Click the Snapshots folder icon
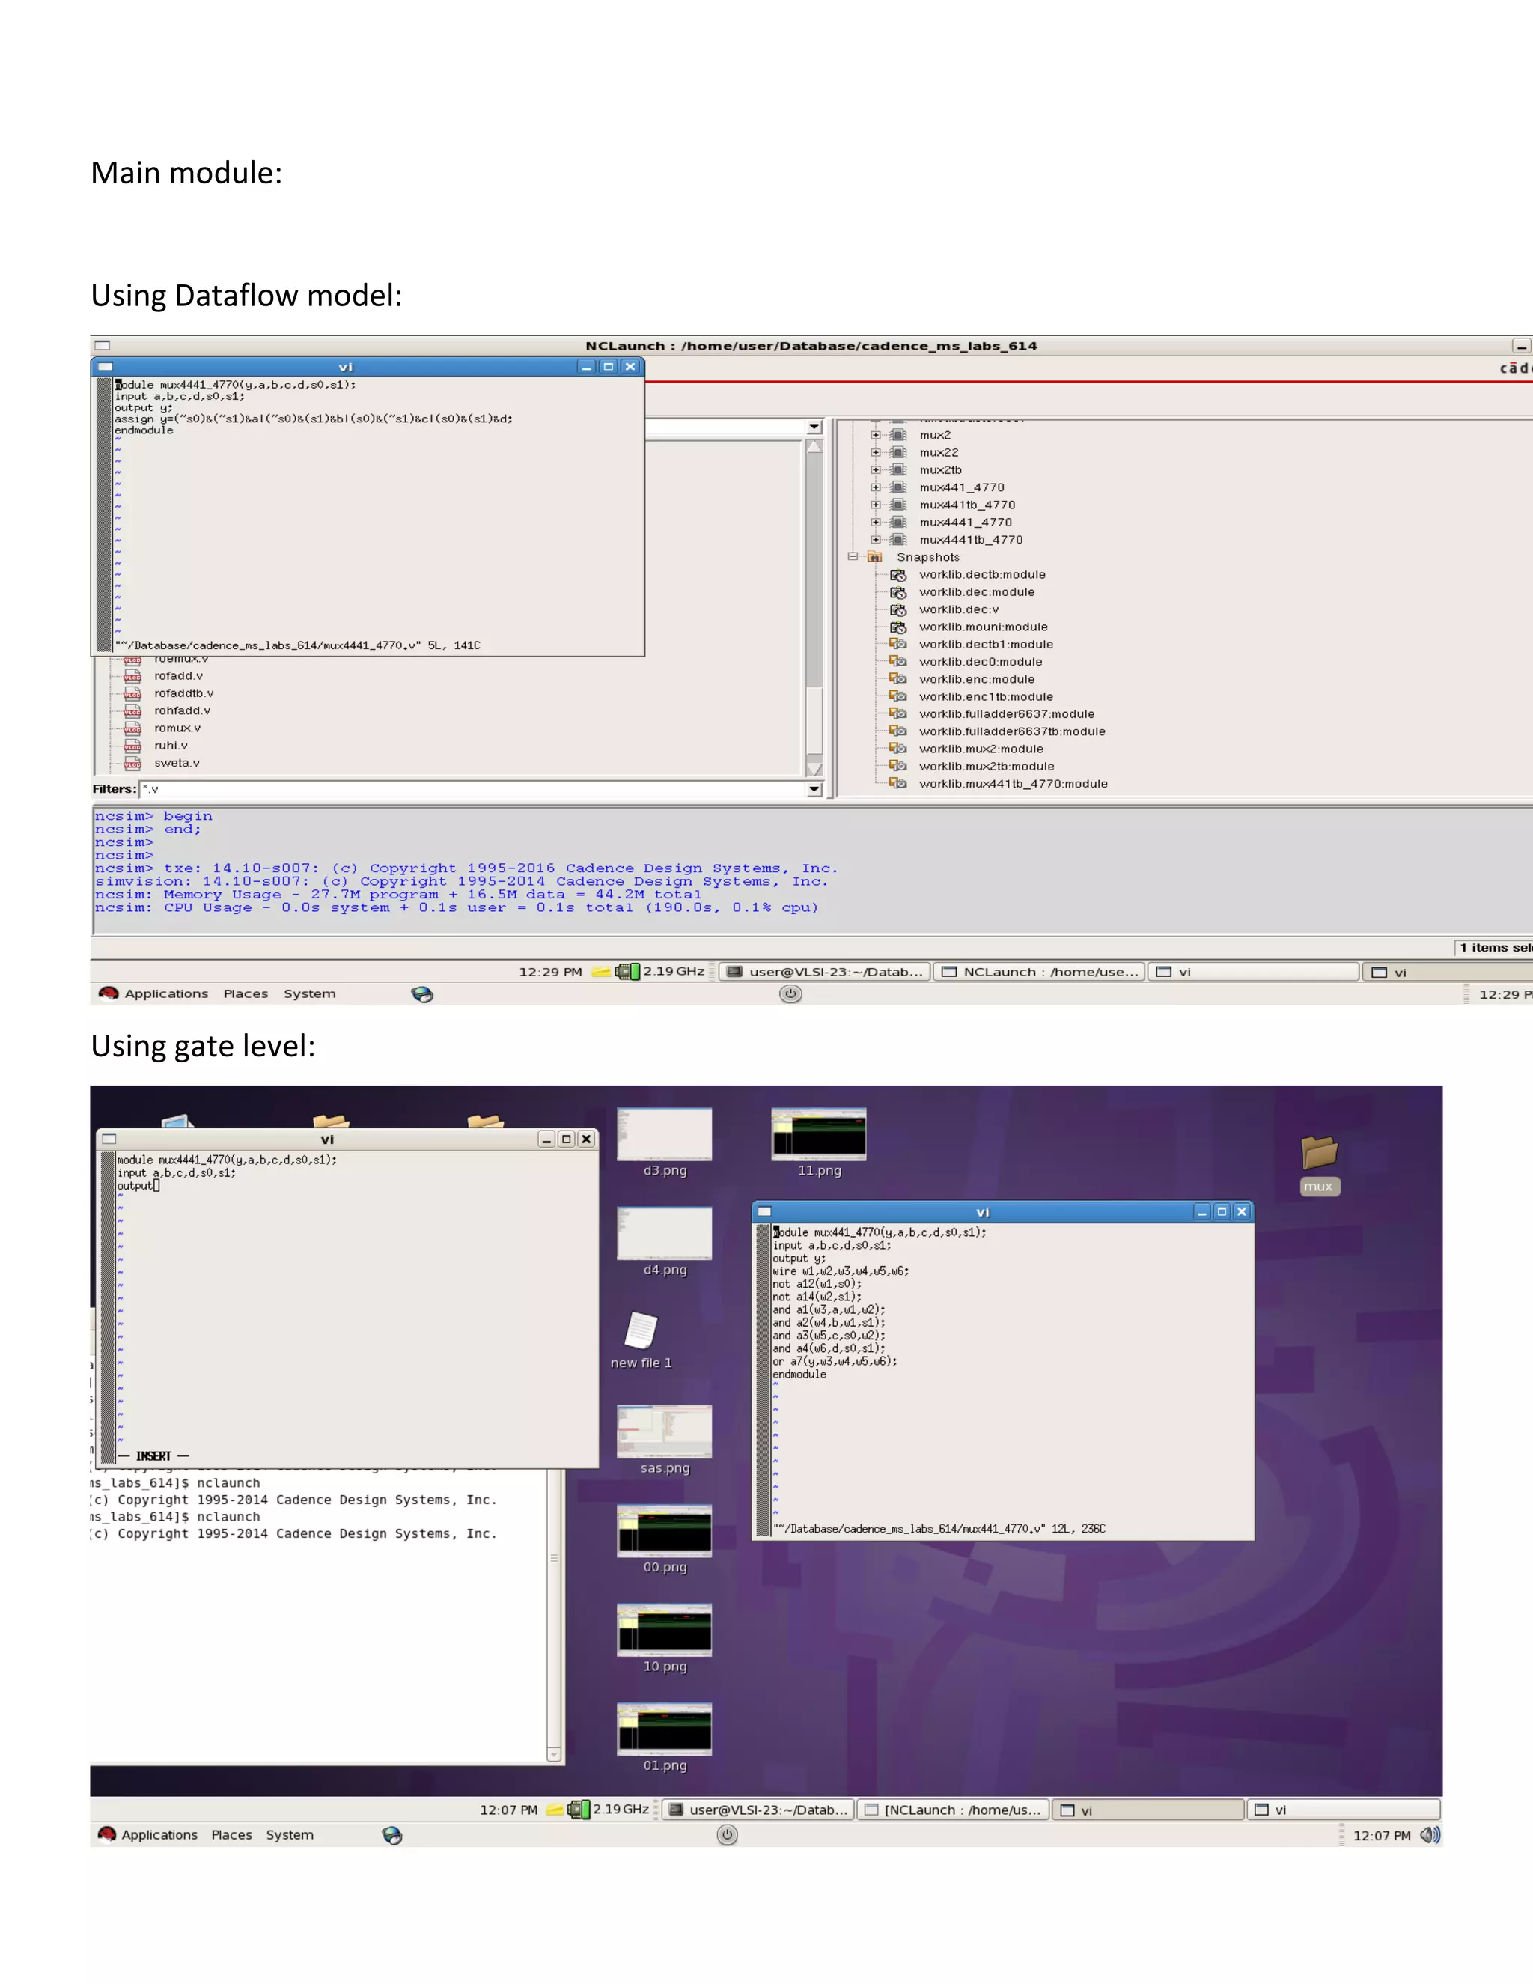The height and width of the screenshot is (1984, 1533). pos(876,557)
